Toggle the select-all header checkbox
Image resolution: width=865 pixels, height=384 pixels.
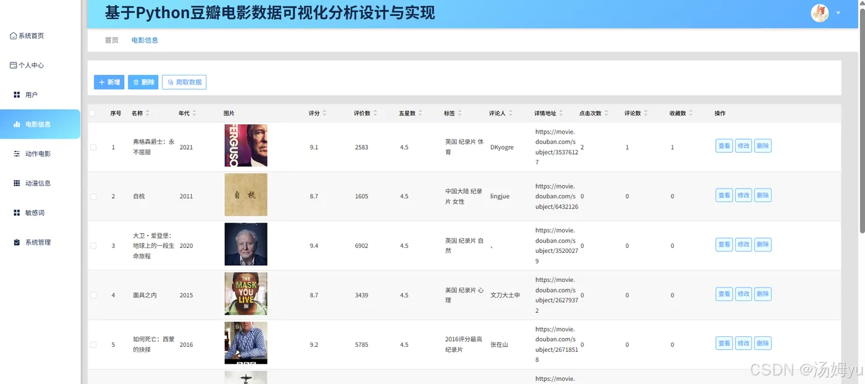[93, 113]
